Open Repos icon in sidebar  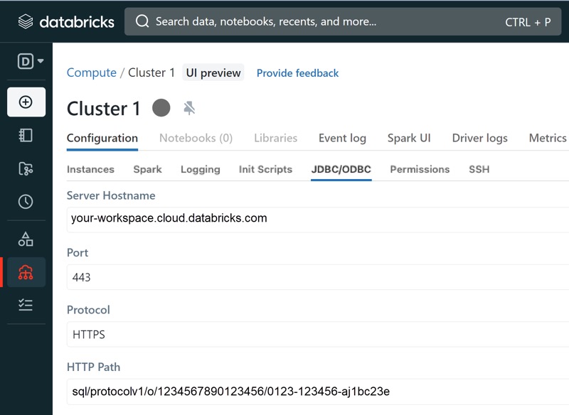pos(26,168)
